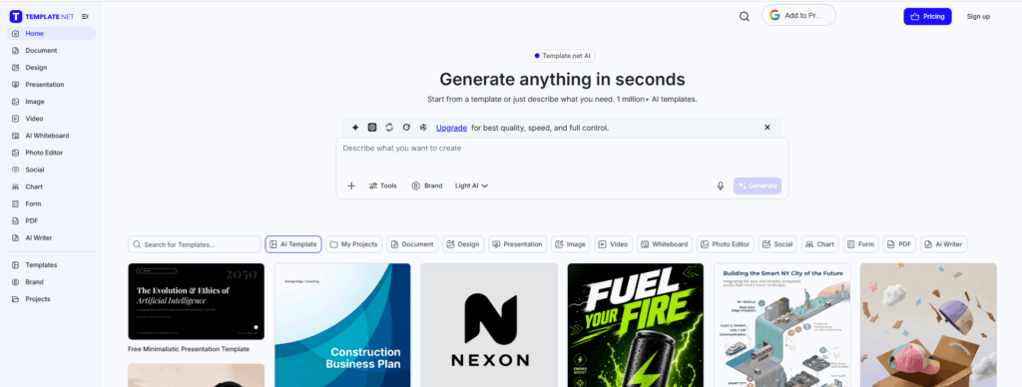
Task: Open the cardboard box caps image thumbnail
Action: coord(928,325)
